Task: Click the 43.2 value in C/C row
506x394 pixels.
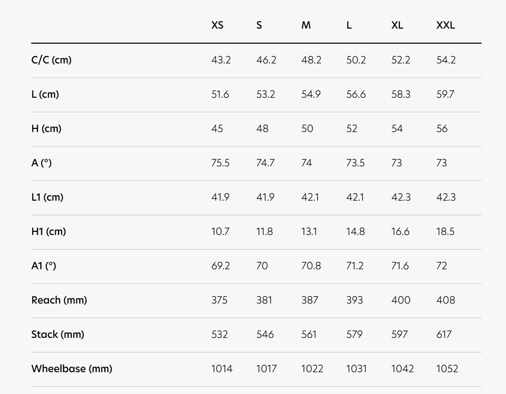Action: 221,60
